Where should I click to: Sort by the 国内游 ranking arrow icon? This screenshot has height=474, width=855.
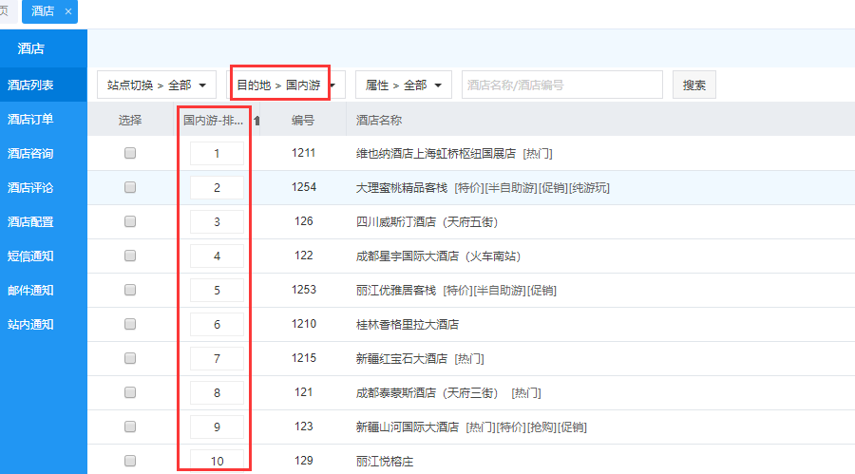coord(256,121)
